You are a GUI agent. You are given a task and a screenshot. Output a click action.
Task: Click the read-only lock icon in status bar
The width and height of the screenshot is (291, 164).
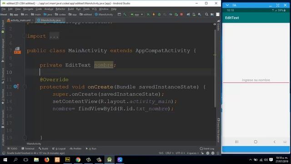(x=202, y=153)
